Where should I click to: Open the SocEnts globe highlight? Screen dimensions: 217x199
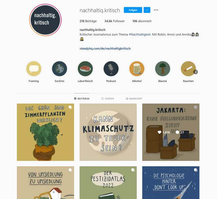coord(60,69)
